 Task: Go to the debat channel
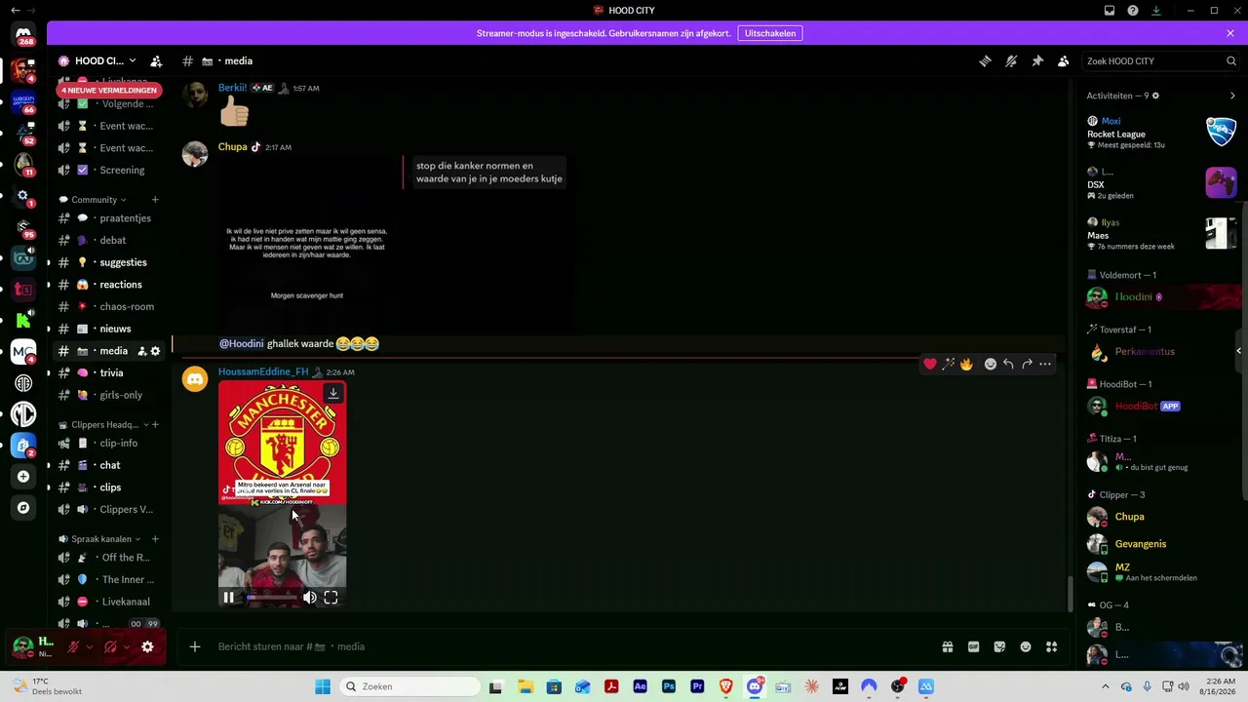coord(108,240)
